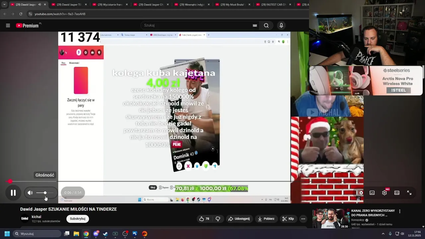The image size is (425, 239).
Task: Open Steam from the taskbar
Action: 106,234
